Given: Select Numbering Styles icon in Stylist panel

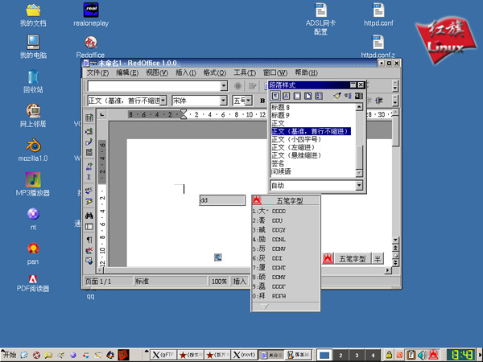Looking at the screenshot, I should point(319,96).
